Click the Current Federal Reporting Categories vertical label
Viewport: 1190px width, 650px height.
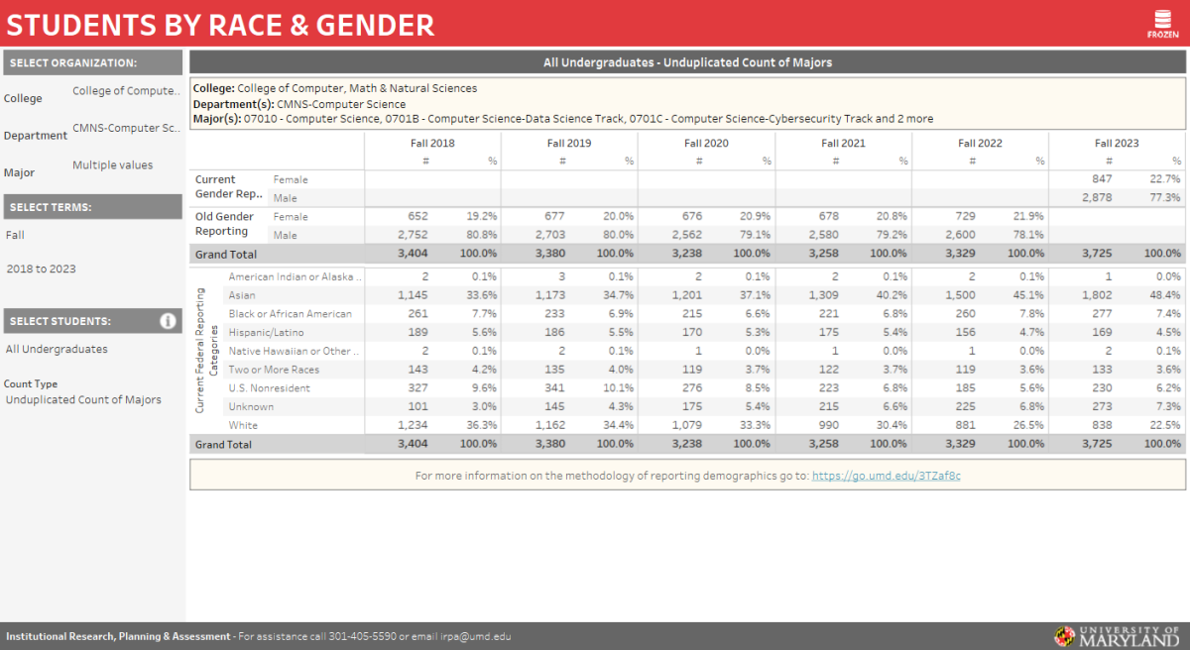206,351
